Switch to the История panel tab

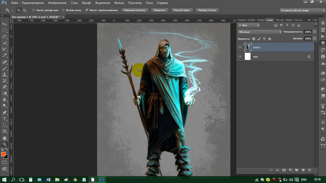tap(280, 20)
